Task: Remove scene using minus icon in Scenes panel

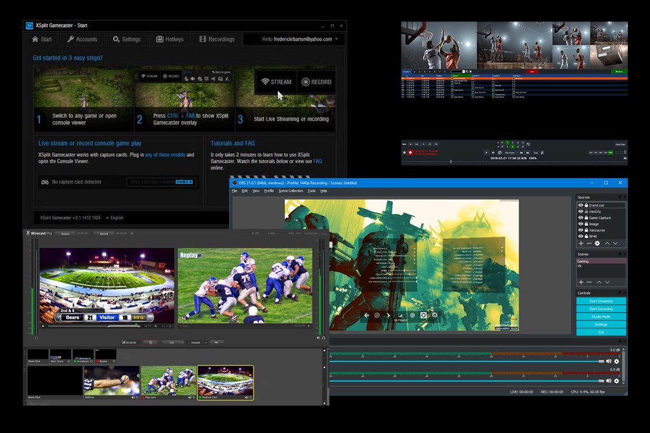Action: (x=589, y=282)
